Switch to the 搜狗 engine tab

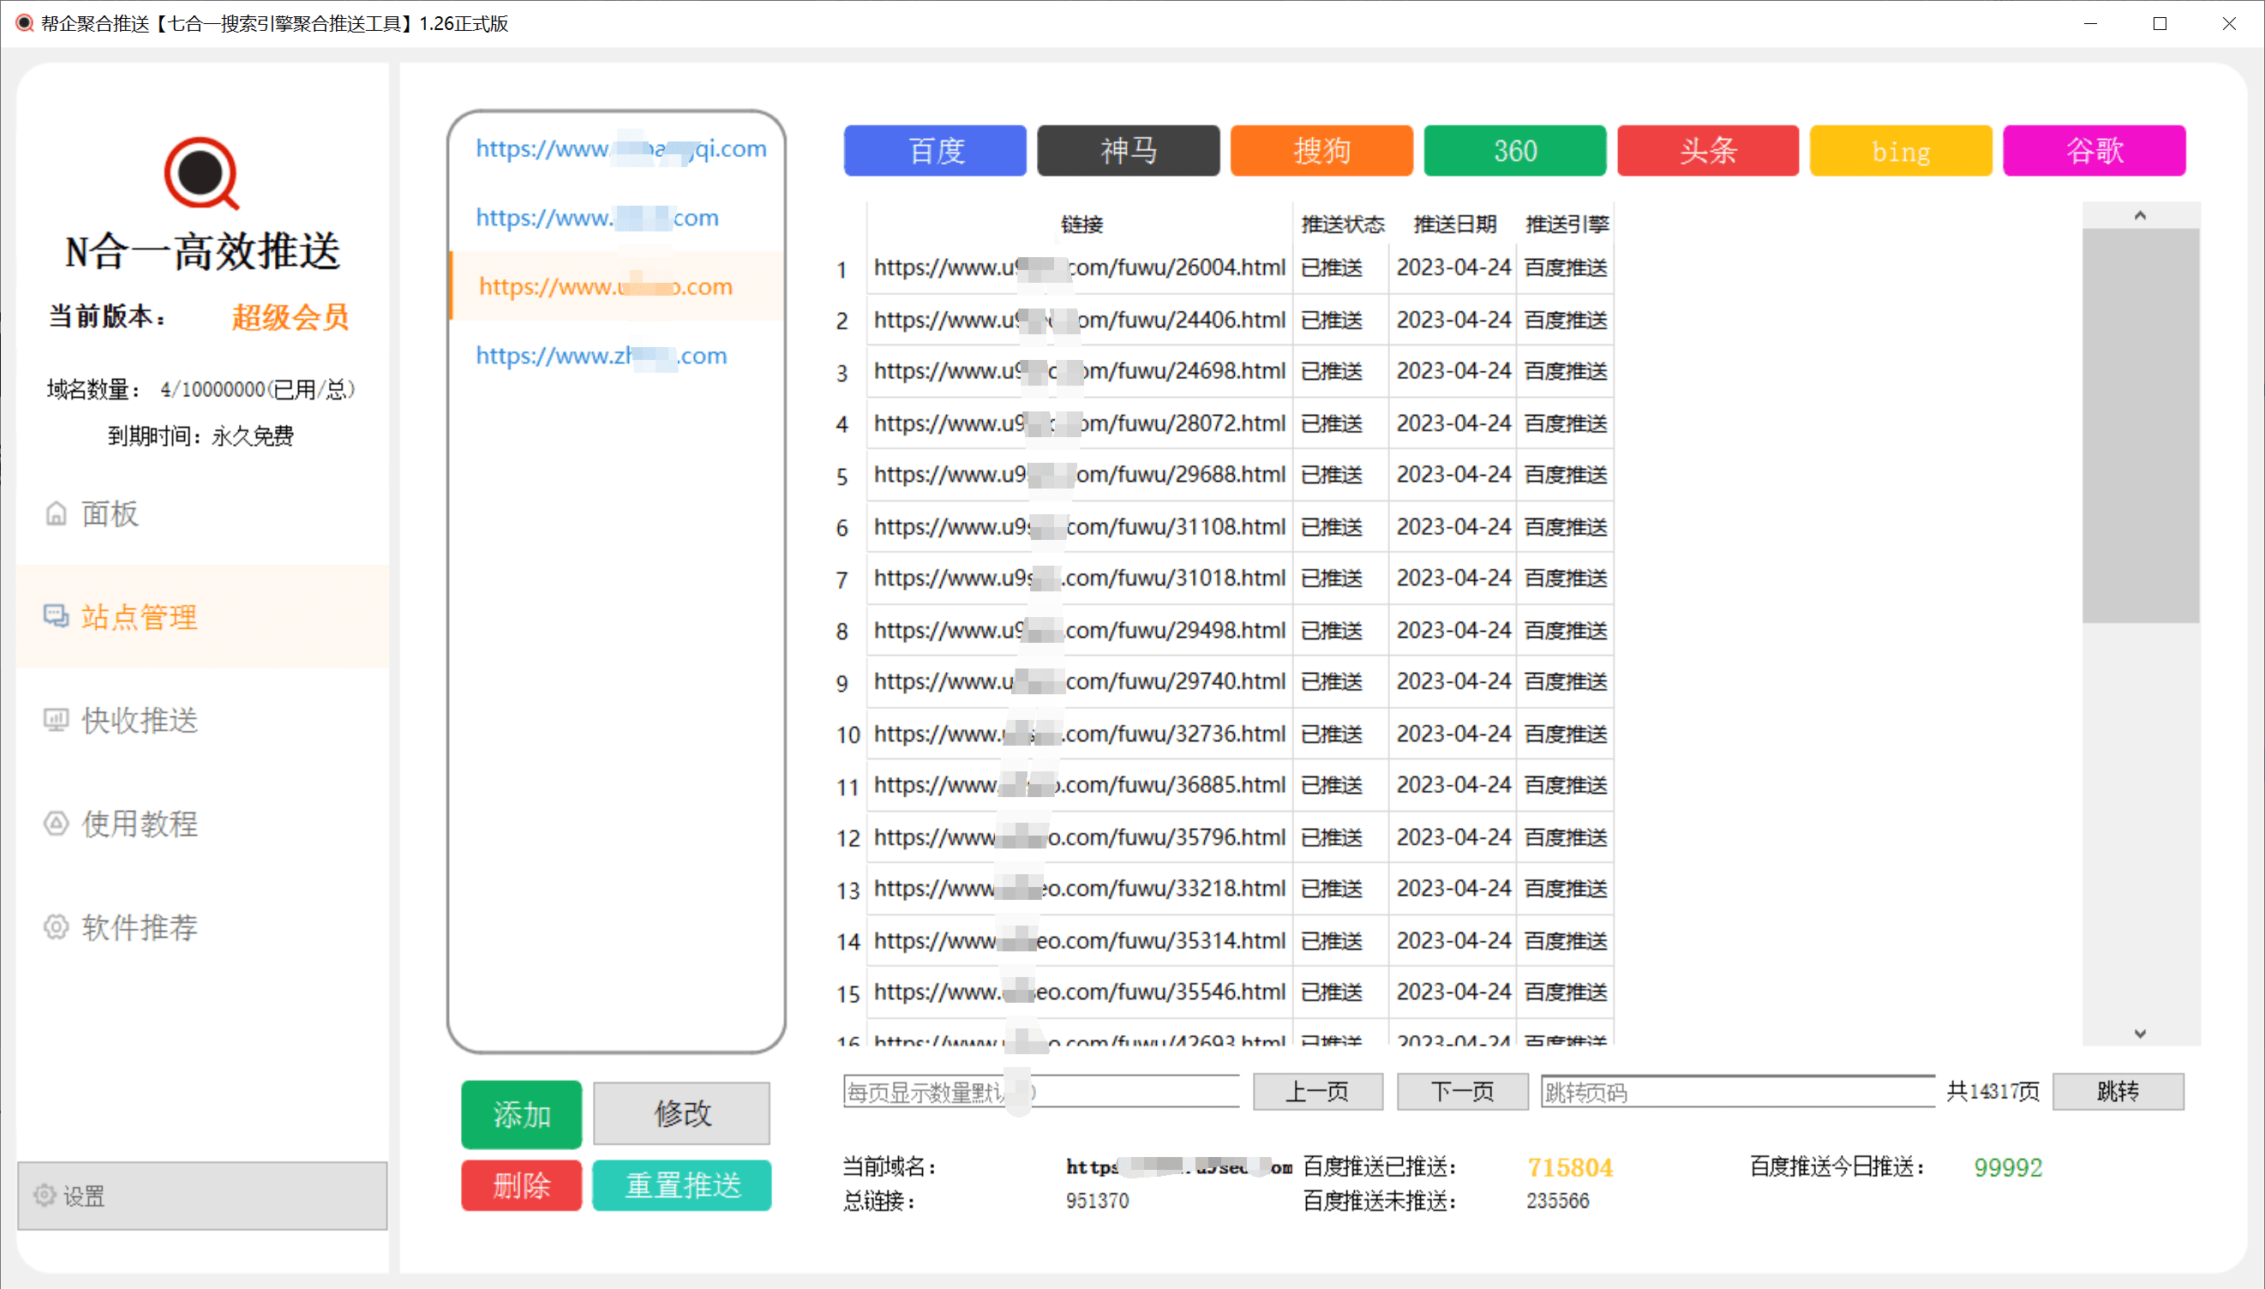(1321, 151)
